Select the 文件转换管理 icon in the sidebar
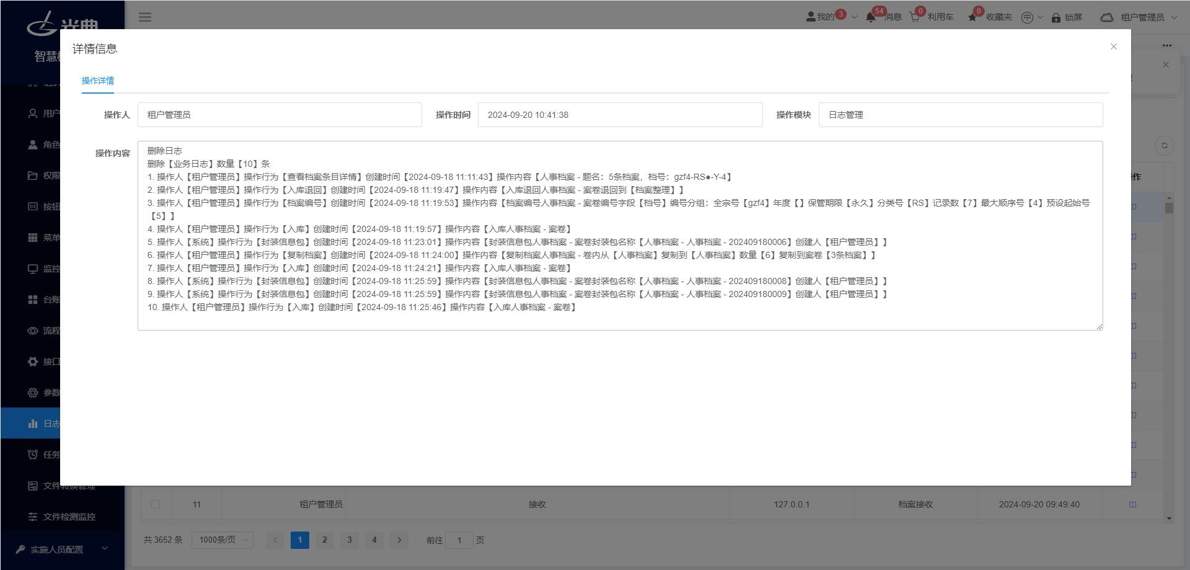Screen dimensions: 1190x570 33,486
